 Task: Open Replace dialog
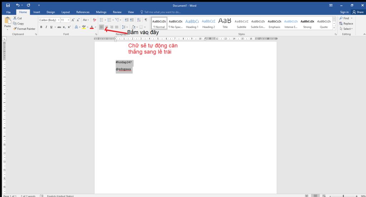tap(346, 23)
